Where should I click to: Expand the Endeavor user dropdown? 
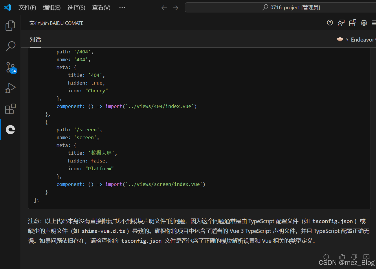(363, 40)
